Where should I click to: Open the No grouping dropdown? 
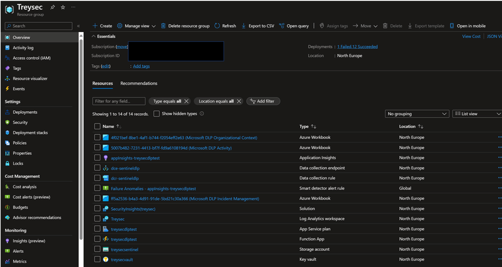point(417,114)
